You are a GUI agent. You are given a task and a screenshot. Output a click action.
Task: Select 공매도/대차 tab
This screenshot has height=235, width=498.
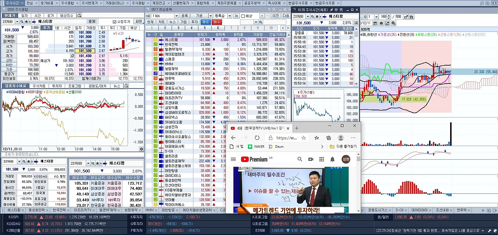click(x=97, y=86)
